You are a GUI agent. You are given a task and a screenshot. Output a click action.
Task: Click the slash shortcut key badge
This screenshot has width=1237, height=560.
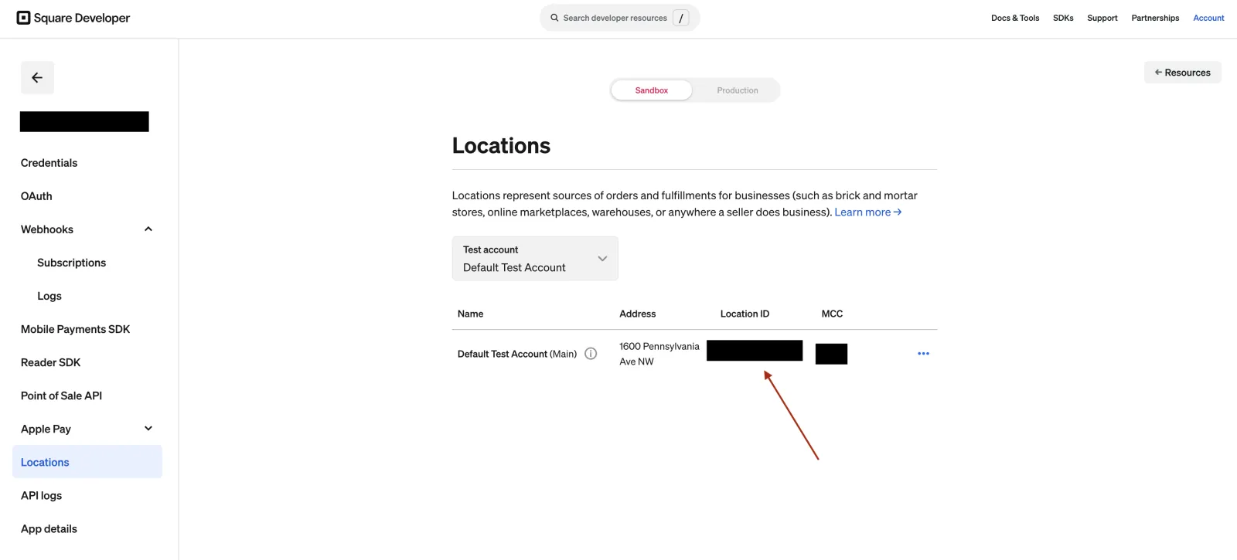click(x=681, y=18)
